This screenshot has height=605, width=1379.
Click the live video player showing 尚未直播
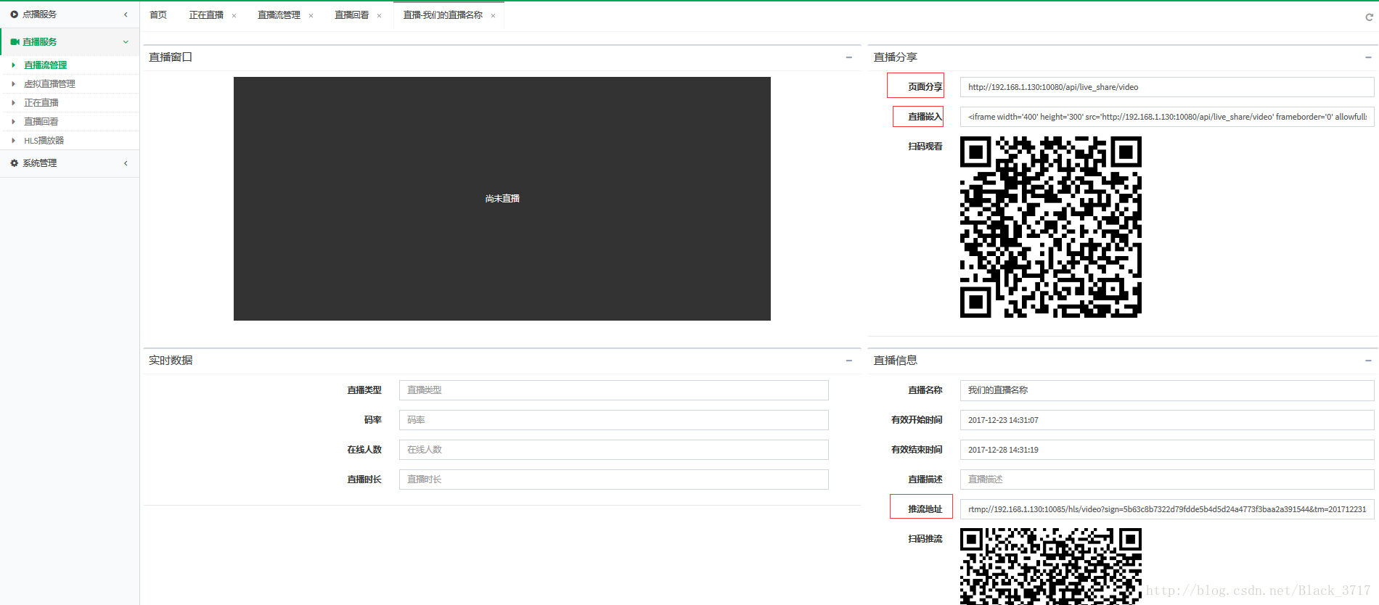click(x=502, y=199)
